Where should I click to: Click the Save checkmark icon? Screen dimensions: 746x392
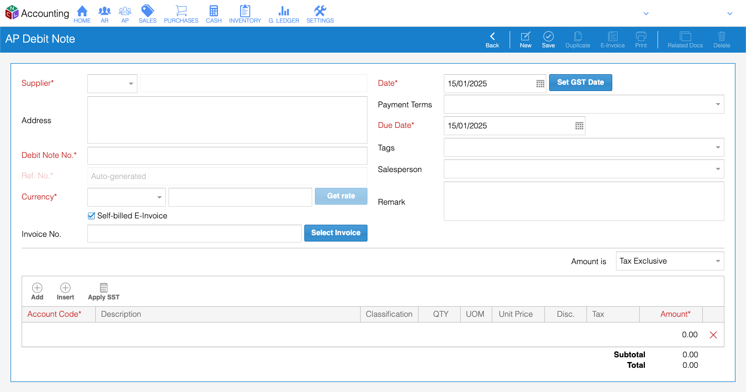[x=548, y=36]
